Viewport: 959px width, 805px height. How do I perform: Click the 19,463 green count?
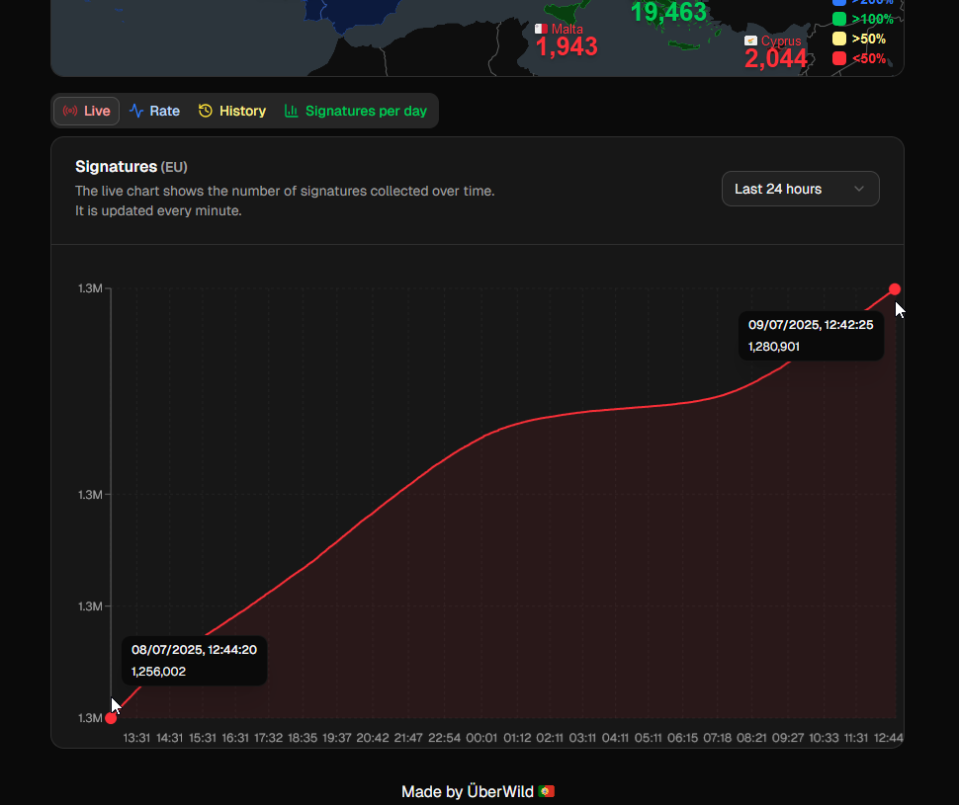tap(668, 12)
